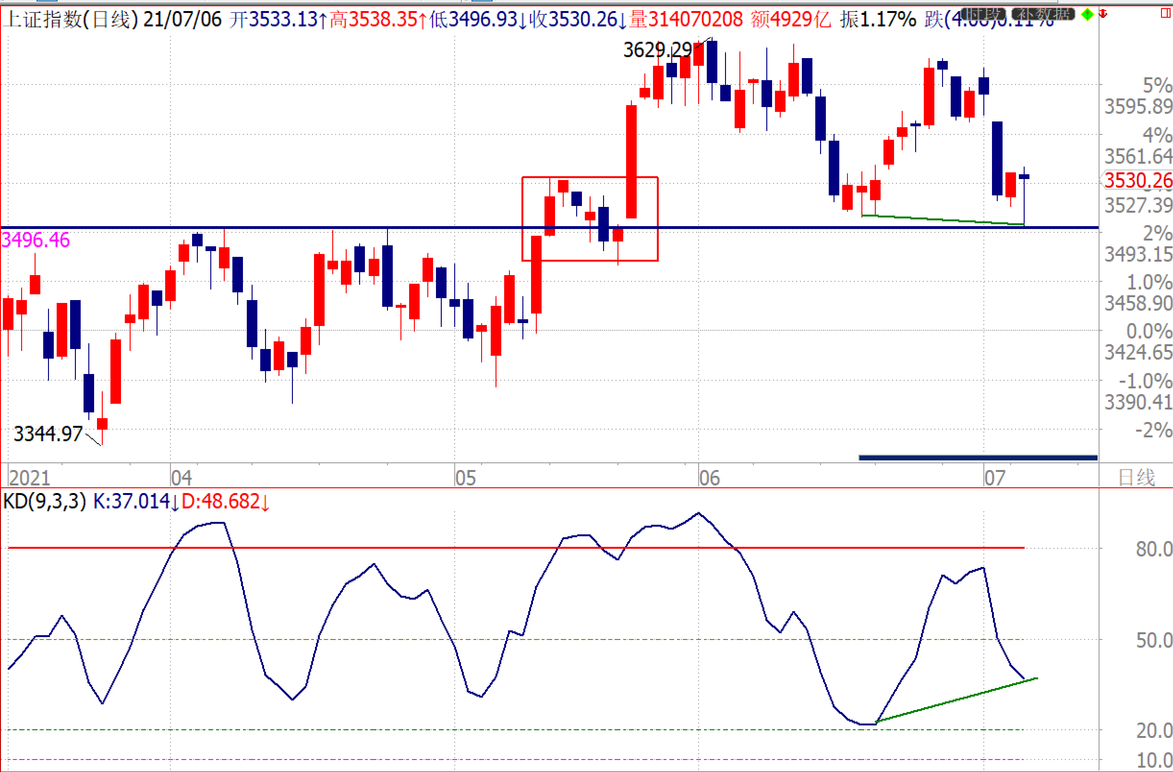Select the 07 month marker on timeline

pyautogui.click(x=994, y=478)
